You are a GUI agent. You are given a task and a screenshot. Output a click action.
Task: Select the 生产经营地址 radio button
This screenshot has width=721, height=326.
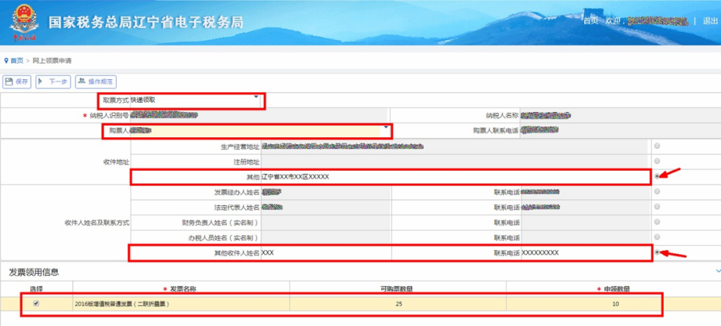(657, 146)
